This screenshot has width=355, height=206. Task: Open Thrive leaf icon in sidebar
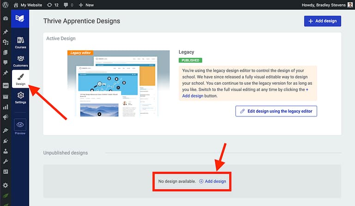(x=6, y=195)
